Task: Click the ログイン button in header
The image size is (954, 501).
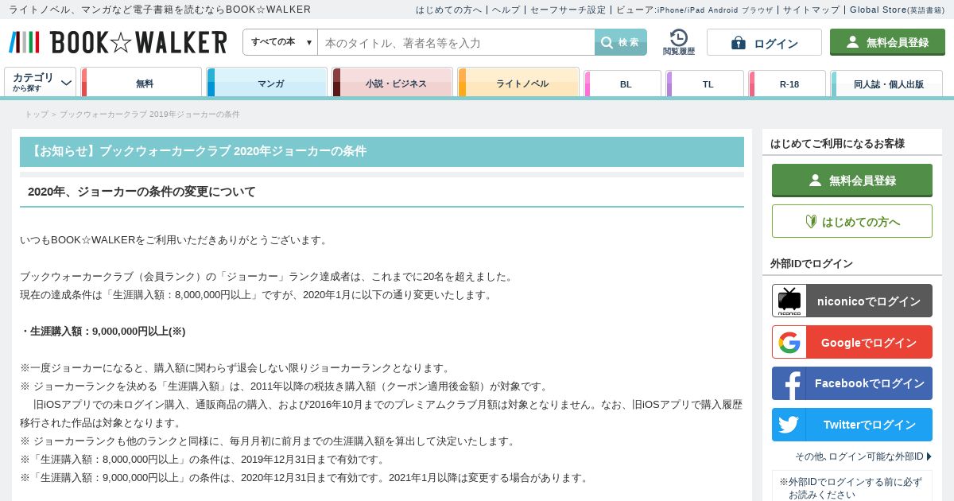Action: tap(764, 42)
